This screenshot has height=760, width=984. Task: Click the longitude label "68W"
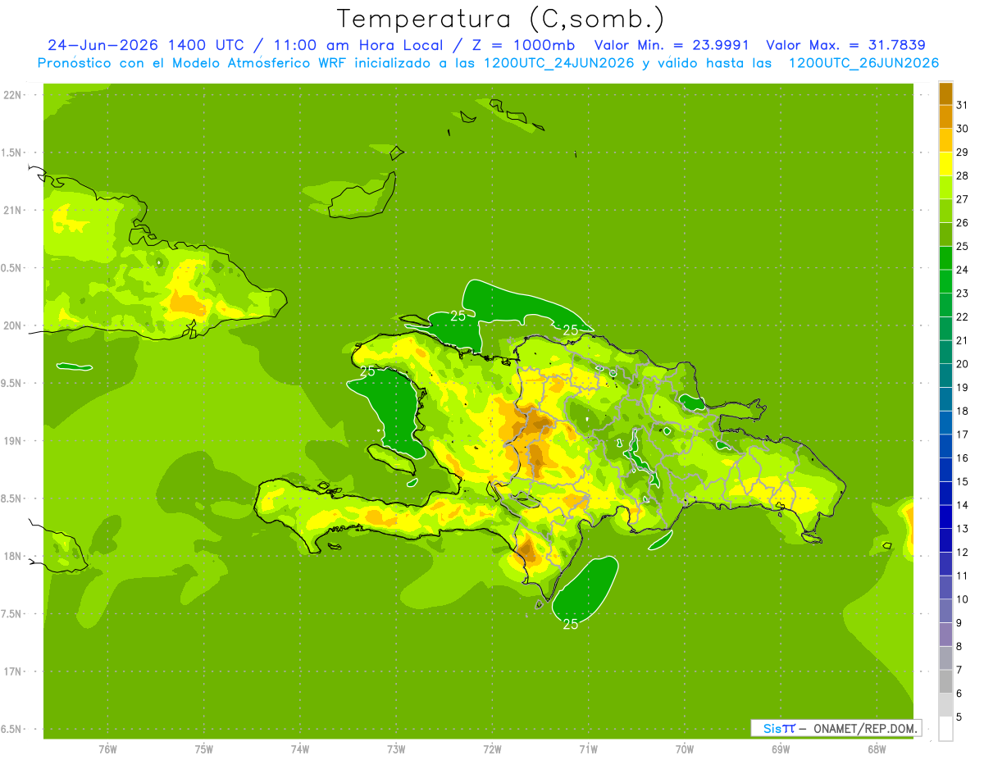(877, 749)
